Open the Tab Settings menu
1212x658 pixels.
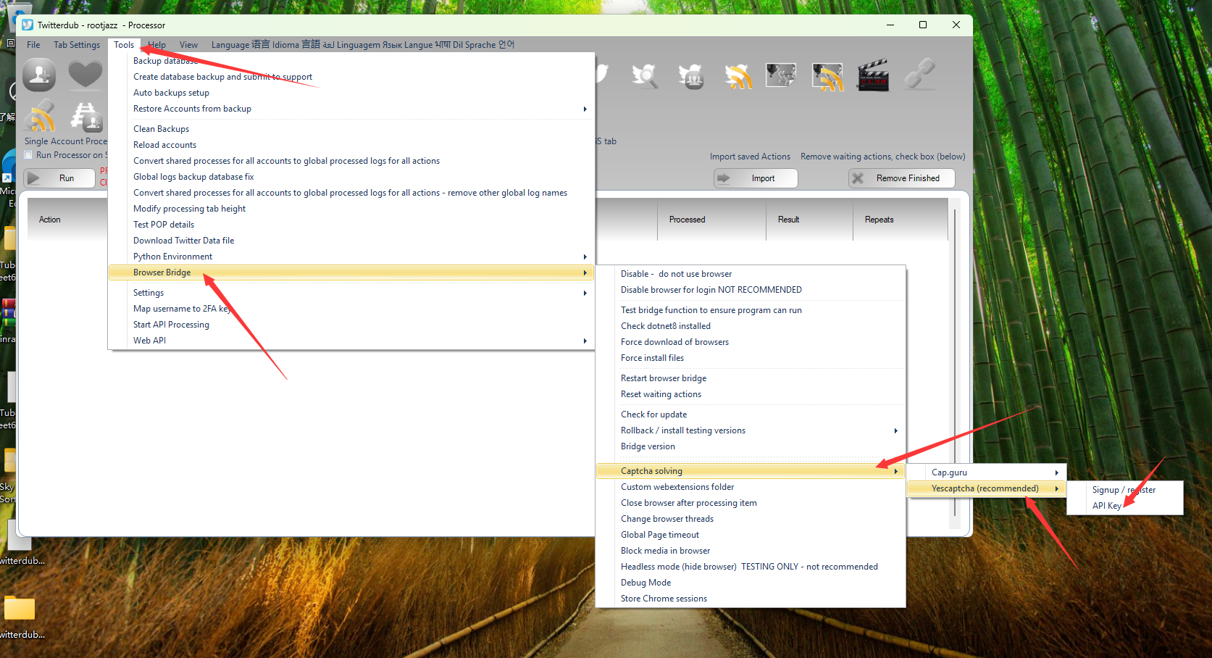[77, 45]
